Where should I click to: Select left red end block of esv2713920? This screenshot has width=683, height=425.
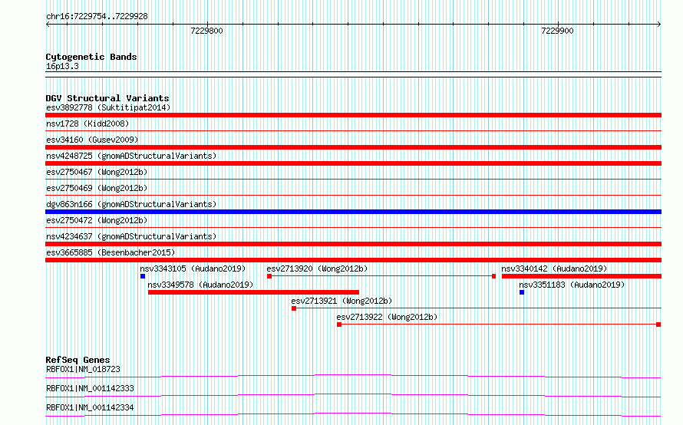[x=269, y=276]
